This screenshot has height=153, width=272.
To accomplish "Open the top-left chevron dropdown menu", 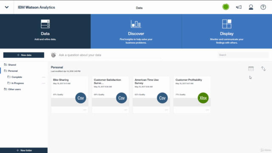I will tap(7, 7).
